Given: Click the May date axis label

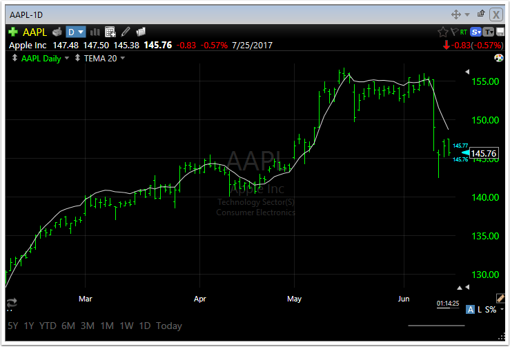Looking at the screenshot, I should [295, 299].
